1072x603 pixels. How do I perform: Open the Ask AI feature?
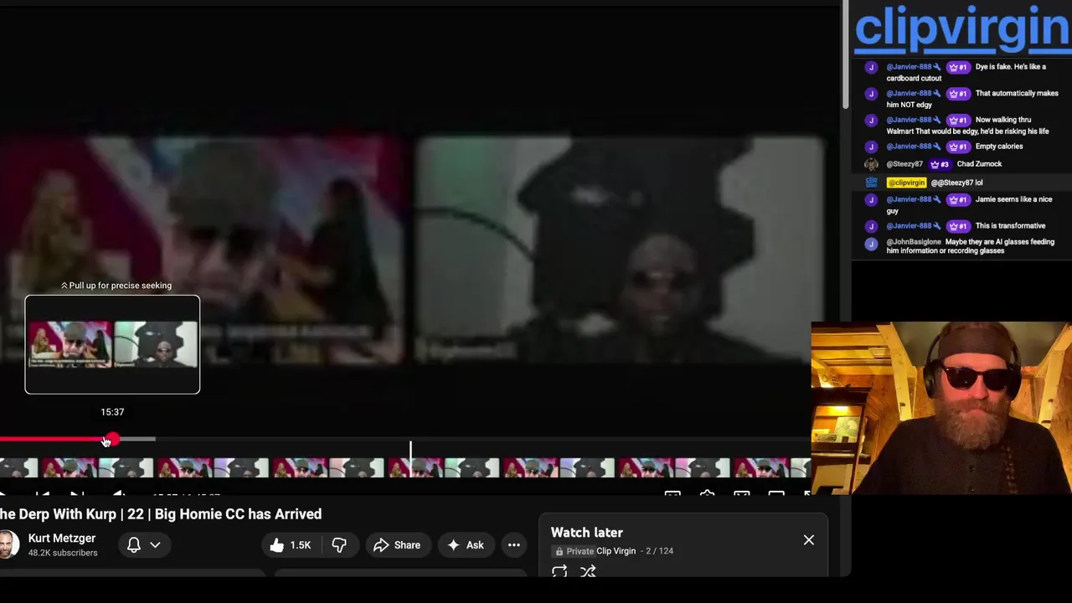coord(466,545)
